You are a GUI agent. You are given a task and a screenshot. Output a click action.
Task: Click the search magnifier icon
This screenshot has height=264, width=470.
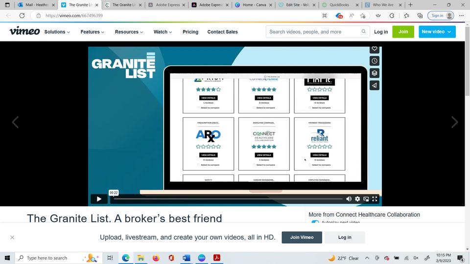click(364, 31)
